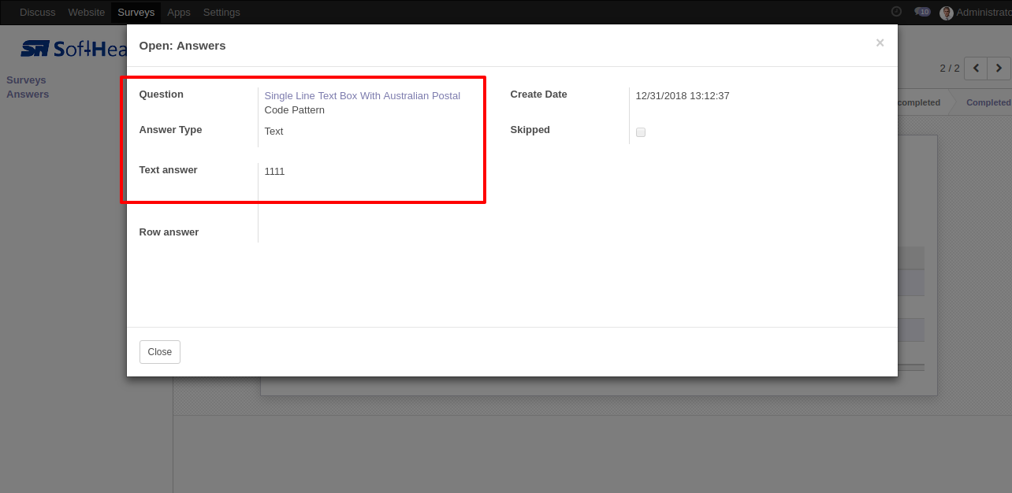The height and width of the screenshot is (493, 1012).
Task: Select the Completed status stage
Action: coord(987,102)
